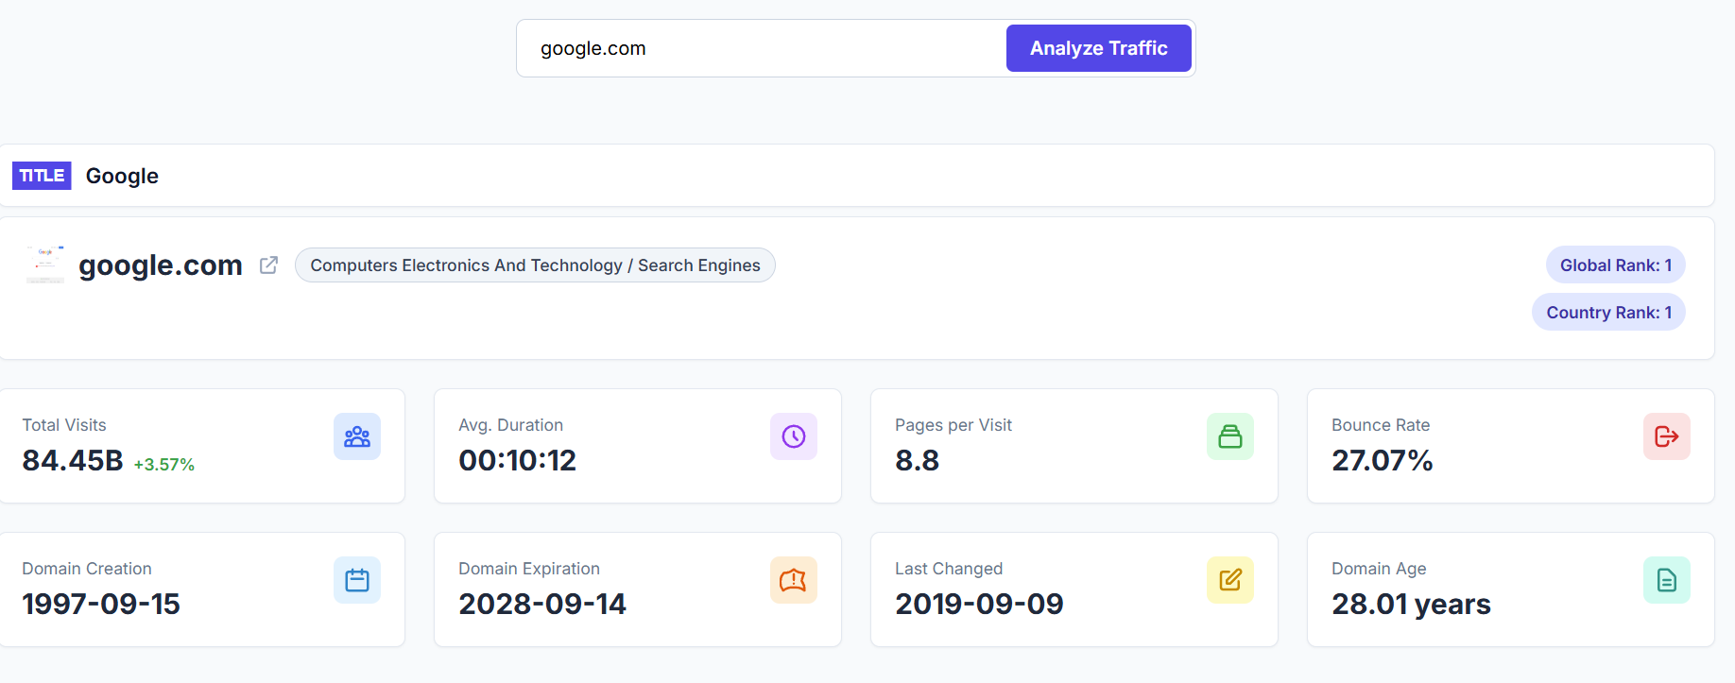Click the Bounce Rate label
This screenshot has height=683, width=1735.
tap(1381, 425)
